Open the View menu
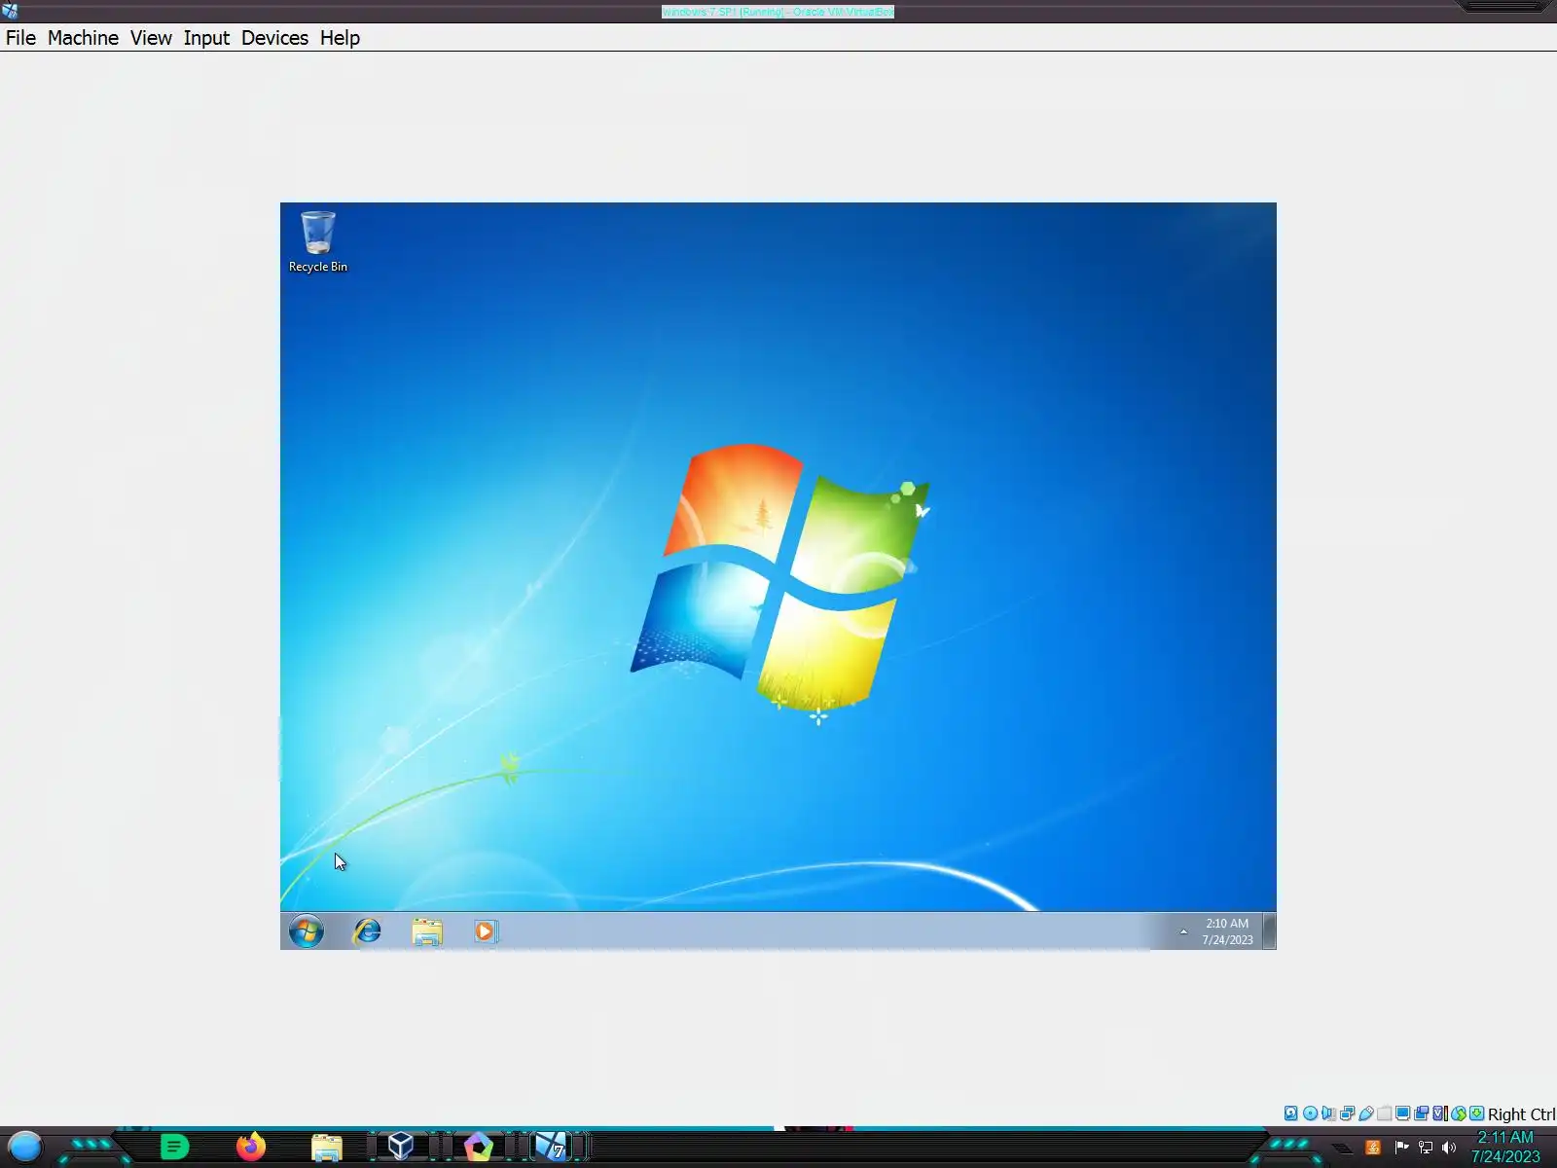This screenshot has height=1168, width=1557. (151, 38)
